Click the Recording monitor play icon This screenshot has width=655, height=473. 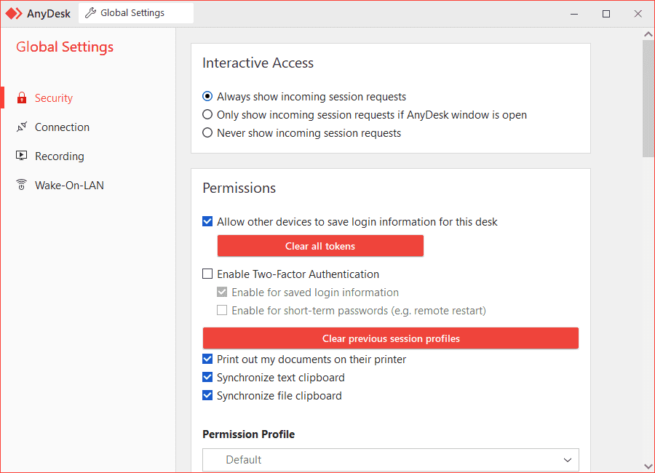tap(22, 156)
